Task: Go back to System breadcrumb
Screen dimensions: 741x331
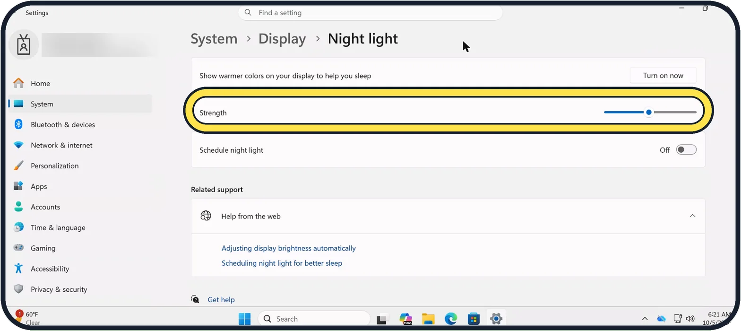Action: coord(214,39)
